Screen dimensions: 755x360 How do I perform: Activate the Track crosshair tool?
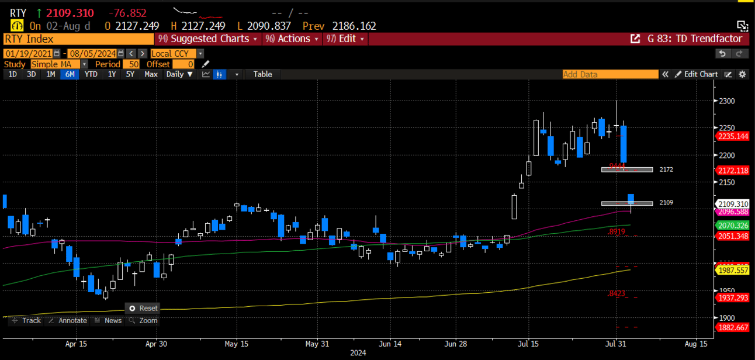point(26,320)
